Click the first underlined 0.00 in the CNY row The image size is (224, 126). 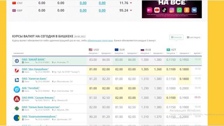point(83,3)
